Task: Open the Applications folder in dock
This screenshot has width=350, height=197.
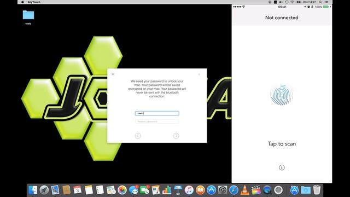Action: tap(294, 190)
